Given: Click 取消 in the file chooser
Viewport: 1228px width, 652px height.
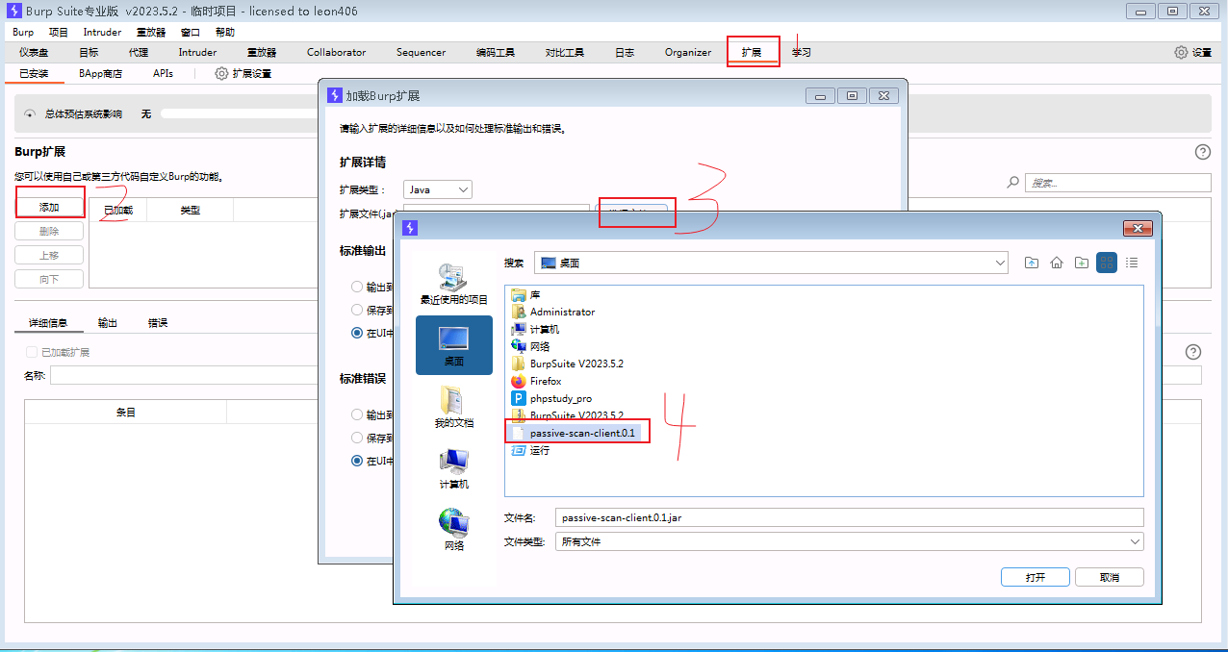Looking at the screenshot, I should tap(1110, 577).
